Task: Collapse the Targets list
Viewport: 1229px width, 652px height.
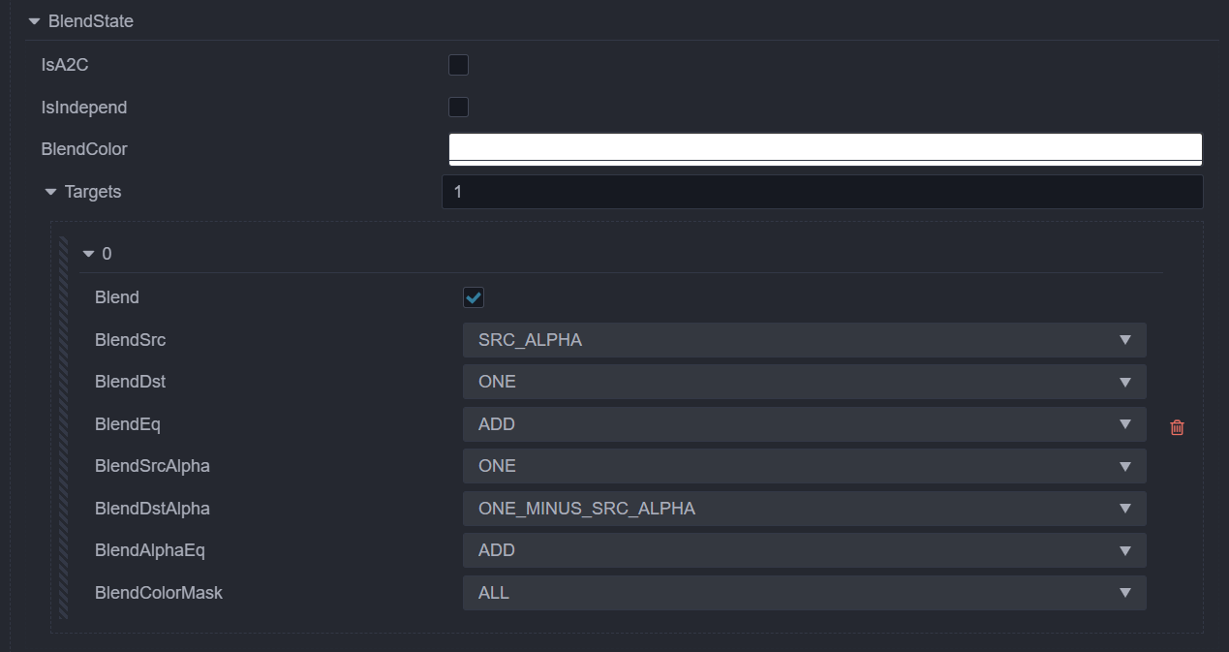Action: coord(51,192)
